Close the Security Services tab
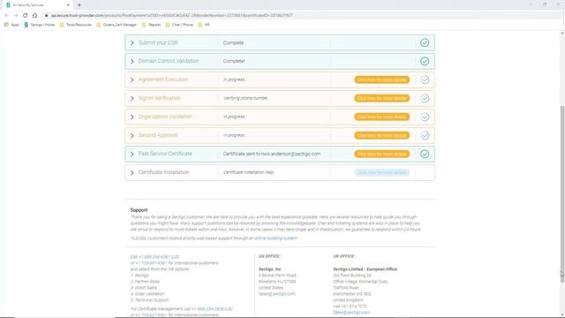This screenshot has height=318, width=565. point(68,5)
